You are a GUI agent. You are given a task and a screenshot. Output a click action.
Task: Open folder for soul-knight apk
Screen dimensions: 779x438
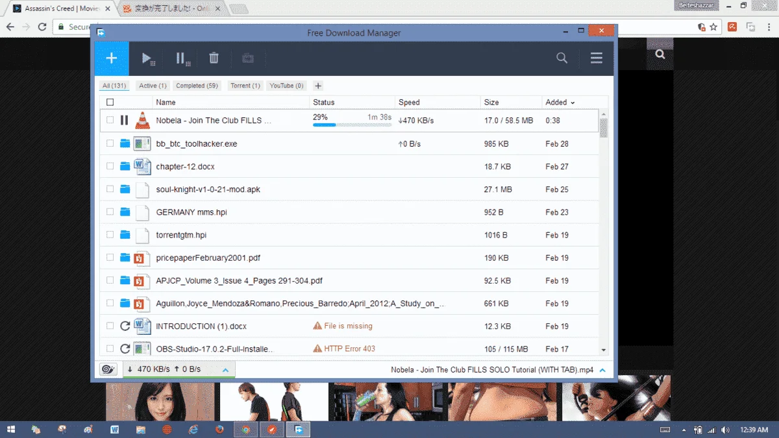[125, 189]
